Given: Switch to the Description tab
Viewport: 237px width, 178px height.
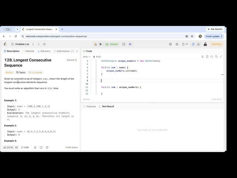Looking at the screenshot, I should click(x=11, y=51).
